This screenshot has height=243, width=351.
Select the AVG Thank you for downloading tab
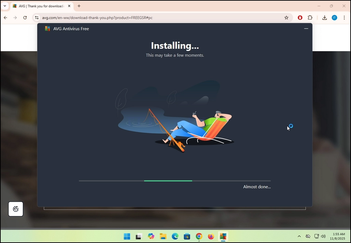click(x=42, y=6)
